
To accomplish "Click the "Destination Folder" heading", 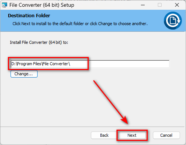I will click(x=29, y=16).
